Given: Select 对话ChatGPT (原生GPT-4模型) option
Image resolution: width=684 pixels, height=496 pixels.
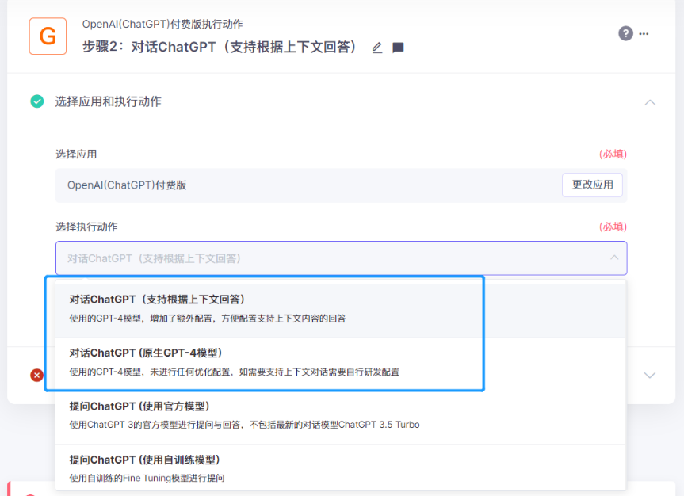Looking at the screenshot, I should [x=340, y=363].
